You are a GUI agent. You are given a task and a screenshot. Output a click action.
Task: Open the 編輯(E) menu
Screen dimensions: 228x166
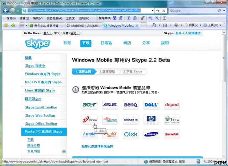click(x=24, y=18)
